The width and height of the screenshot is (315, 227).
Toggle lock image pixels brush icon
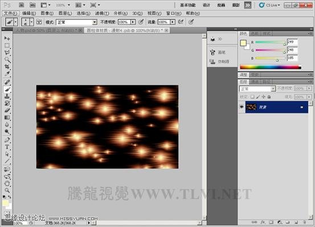point(258,97)
